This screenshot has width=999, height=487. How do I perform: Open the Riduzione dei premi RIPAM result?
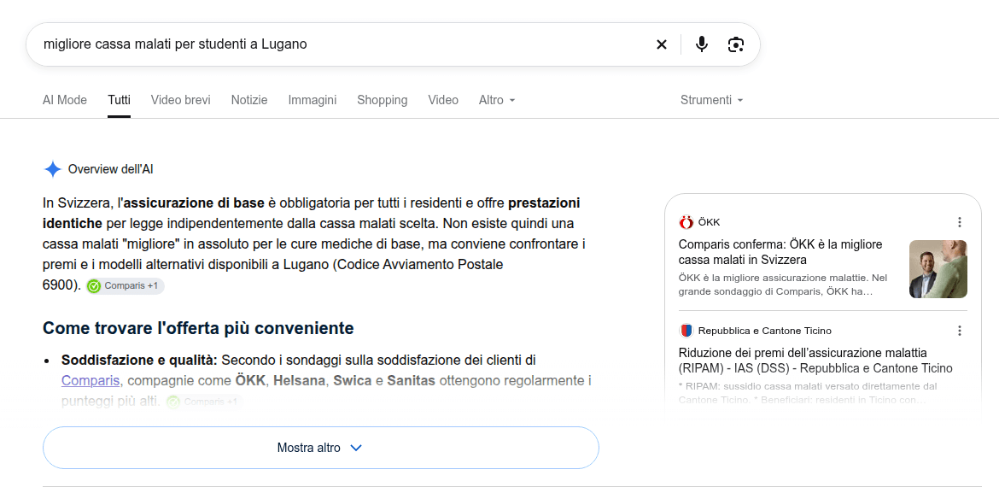point(815,361)
